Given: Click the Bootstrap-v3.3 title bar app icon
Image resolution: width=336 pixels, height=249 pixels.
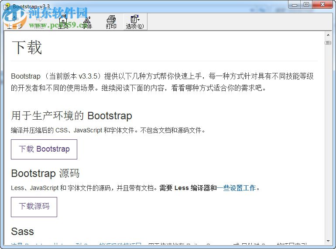Looking at the screenshot, I should pyautogui.click(x=7, y=7).
